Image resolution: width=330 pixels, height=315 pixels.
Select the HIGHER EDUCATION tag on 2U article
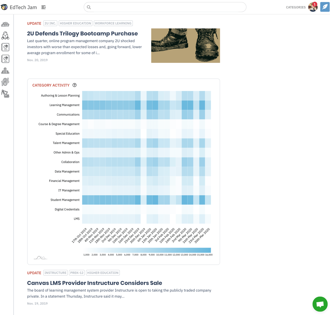pos(76,23)
